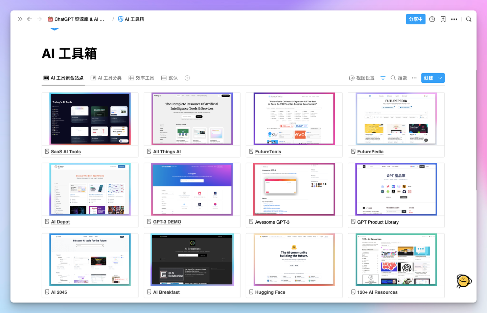Open the FutureTools card thumbnail
This screenshot has width=487, height=313.
294,119
